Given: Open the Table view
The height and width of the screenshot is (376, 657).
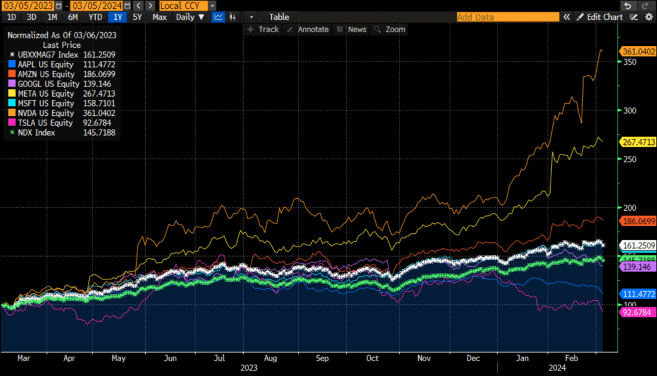Looking at the screenshot, I should (278, 17).
